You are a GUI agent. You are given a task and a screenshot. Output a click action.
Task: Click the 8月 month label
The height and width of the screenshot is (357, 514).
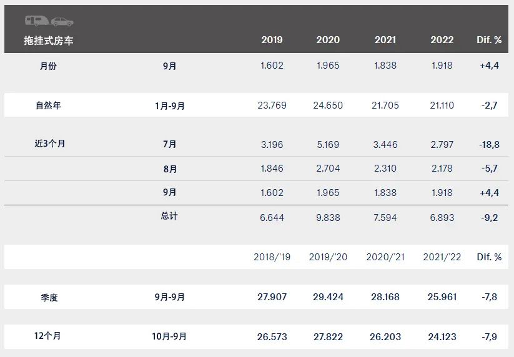point(170,169)
